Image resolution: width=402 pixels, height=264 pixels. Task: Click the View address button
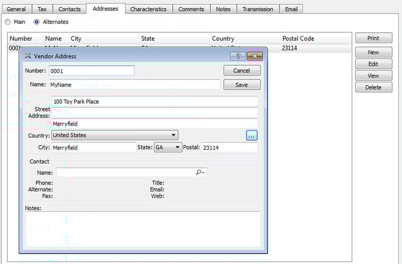373,75
